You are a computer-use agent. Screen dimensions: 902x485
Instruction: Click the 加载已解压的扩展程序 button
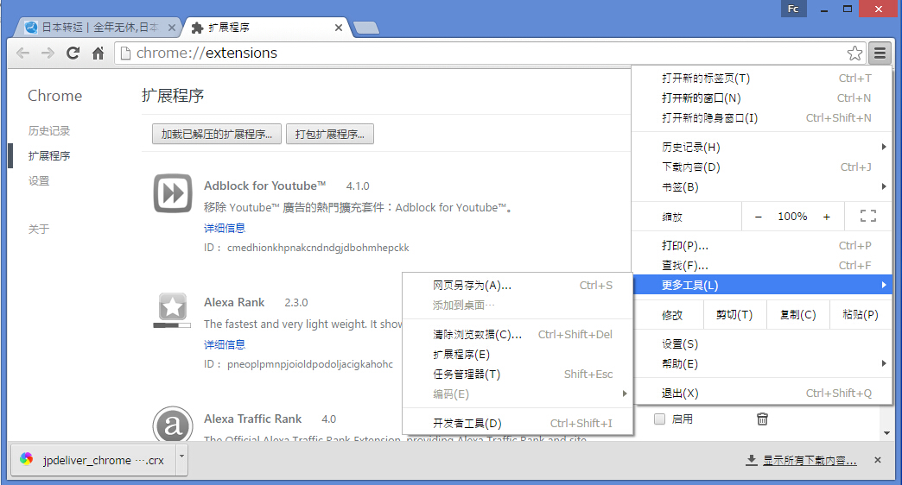coord(216,134)
